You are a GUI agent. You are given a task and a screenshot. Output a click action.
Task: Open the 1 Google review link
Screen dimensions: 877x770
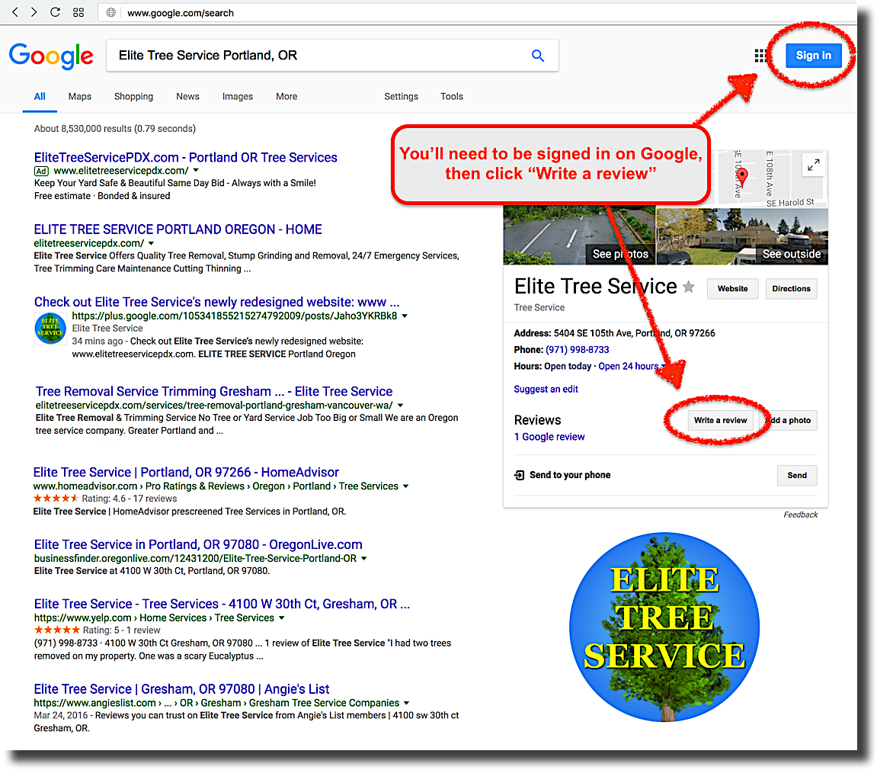pyautogui.click(x=549, y=437)
